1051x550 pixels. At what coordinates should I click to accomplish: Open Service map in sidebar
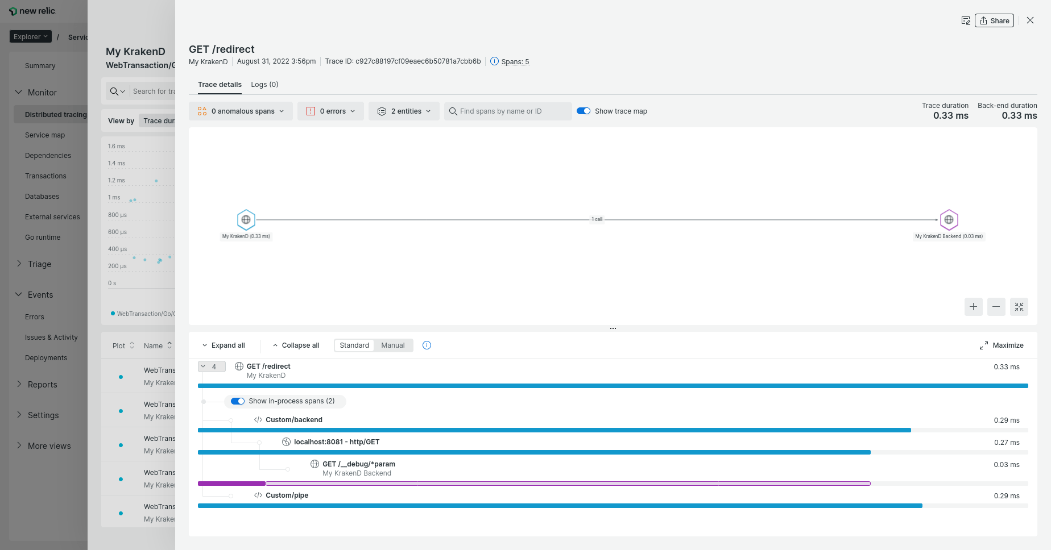click(x=45, y=135)
